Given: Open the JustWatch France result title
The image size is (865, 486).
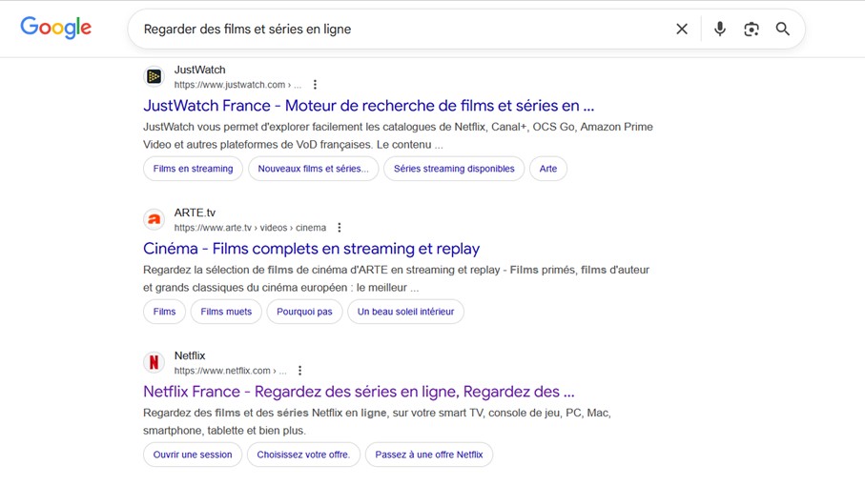Looking at the screenshot, I should [368, 106].
